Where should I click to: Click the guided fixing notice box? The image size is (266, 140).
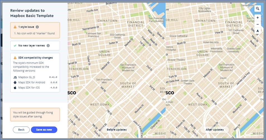click(35, 115)
